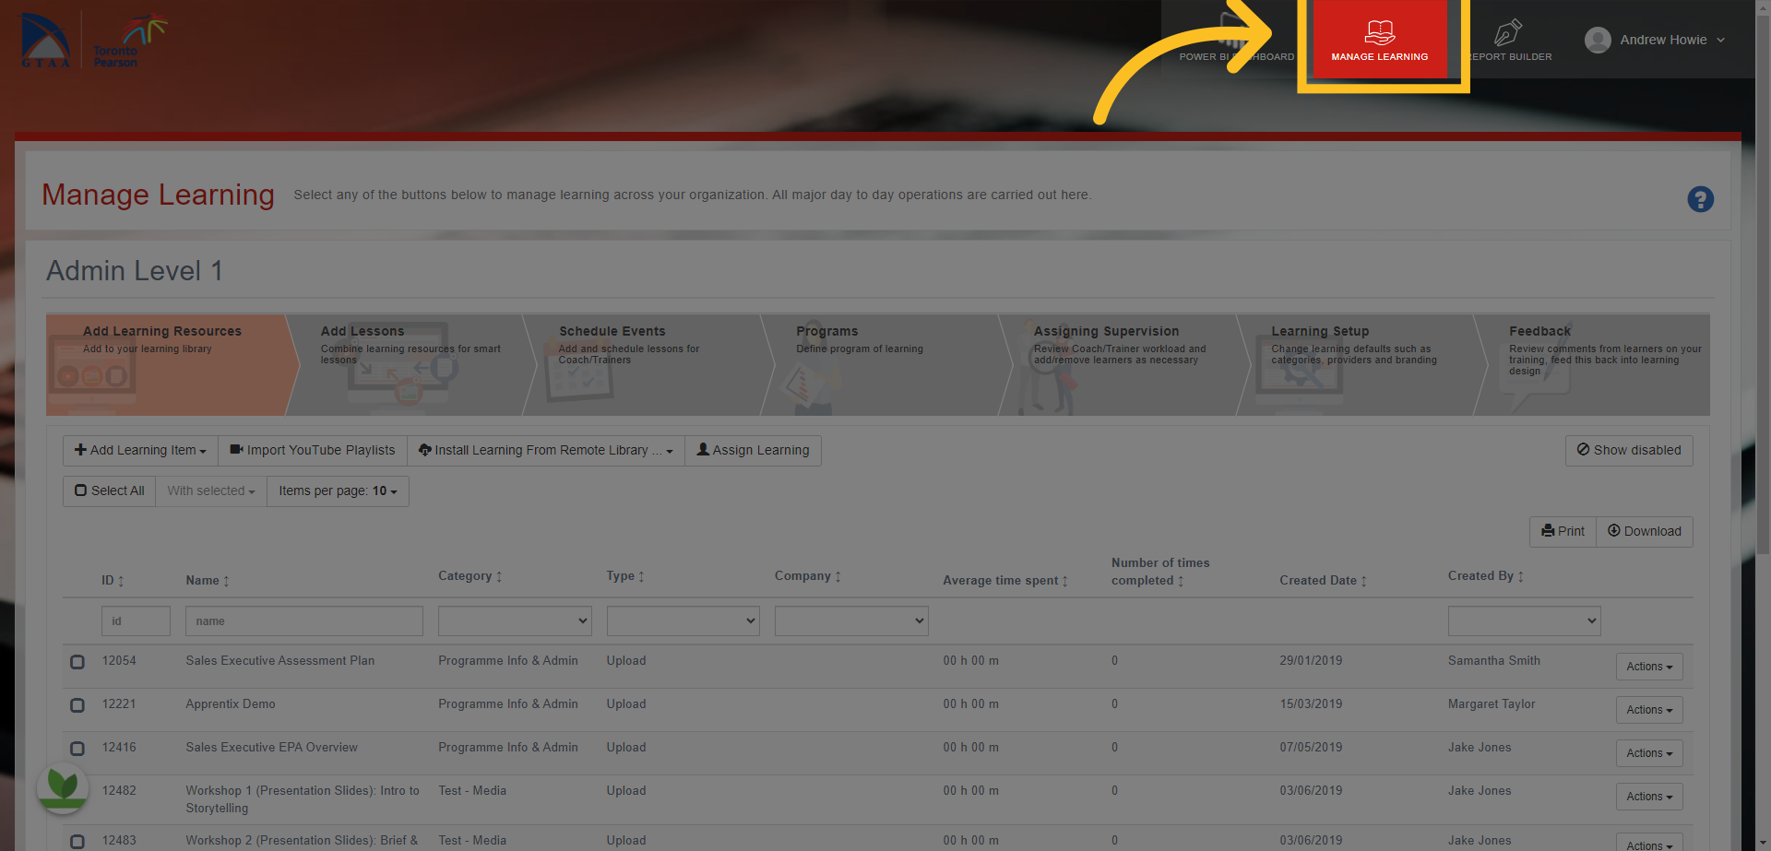Sort by Company column
1771x851 pixels.
[838, 576]
